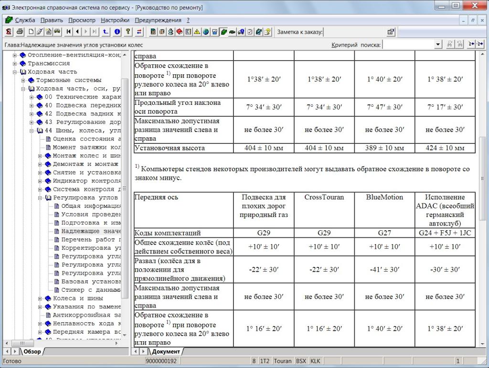Jump to the first page arrow
The image size is (489, 368).
69,31
